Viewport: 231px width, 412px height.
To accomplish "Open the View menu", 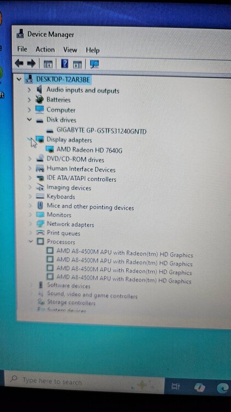I will [70, 49].
